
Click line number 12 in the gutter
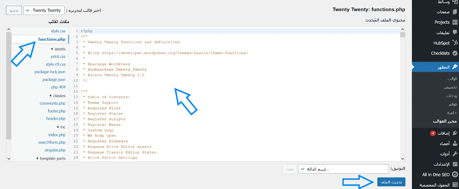click(76, 91)
